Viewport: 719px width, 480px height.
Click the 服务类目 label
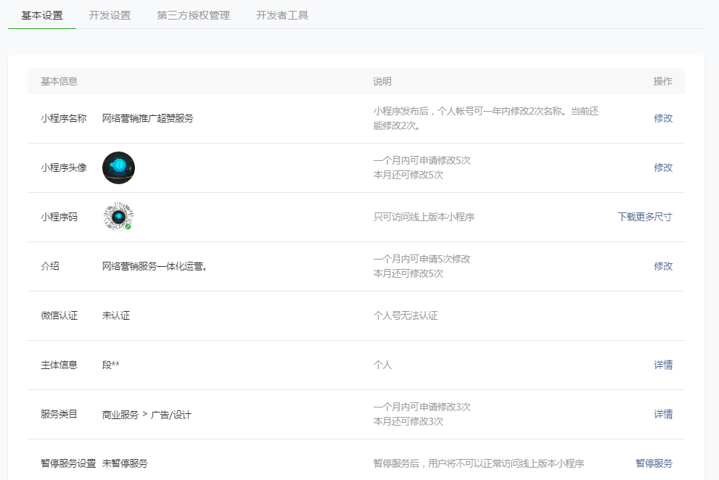pyautogui.click(x=59, y=415)
